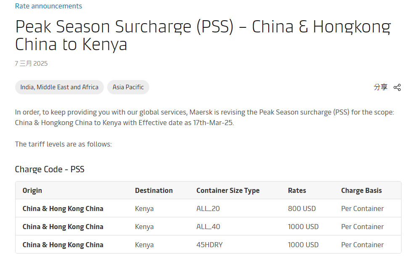Screen dimensions: 415x259
Task: Click the 800 USD rate cell
Action: pos(302,208)
